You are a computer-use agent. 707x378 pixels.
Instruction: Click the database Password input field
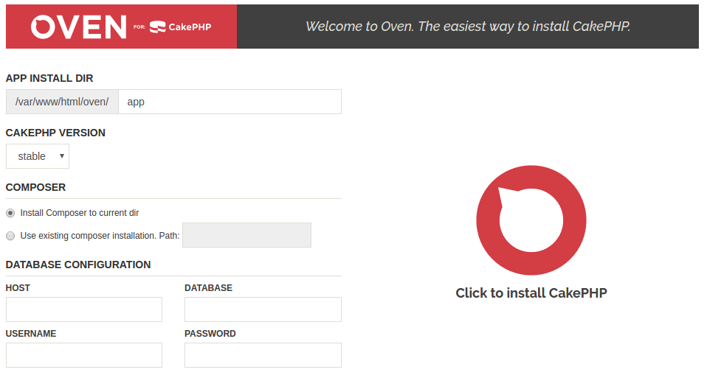(263, 355)
